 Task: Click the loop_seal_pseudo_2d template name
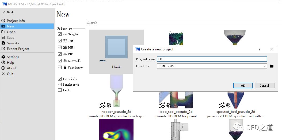click(176, 112)
